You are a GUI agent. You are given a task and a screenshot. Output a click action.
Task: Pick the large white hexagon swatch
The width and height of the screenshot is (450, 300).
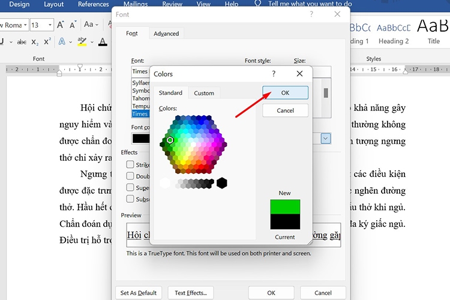click(x=165, y=183)
